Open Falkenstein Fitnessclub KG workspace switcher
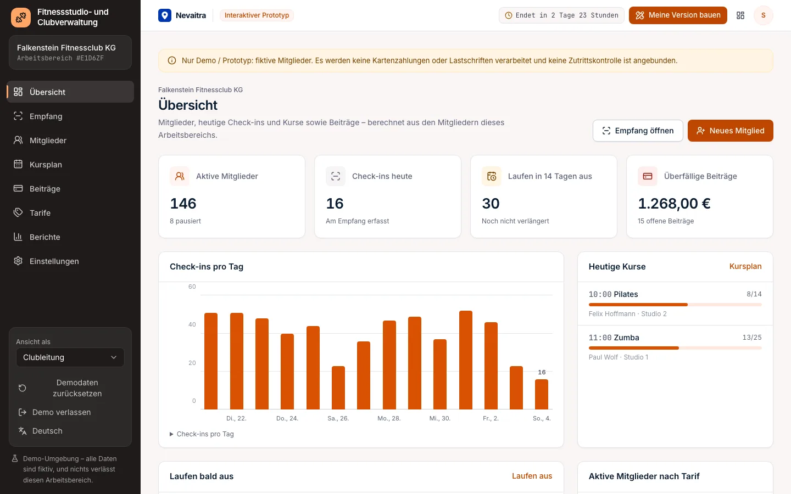791x494 pixels. (x=70, y=53)
